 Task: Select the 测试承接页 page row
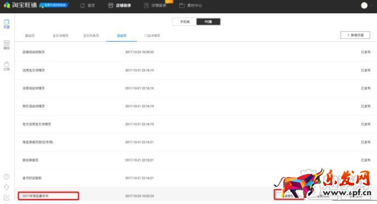tap(195, 160)
